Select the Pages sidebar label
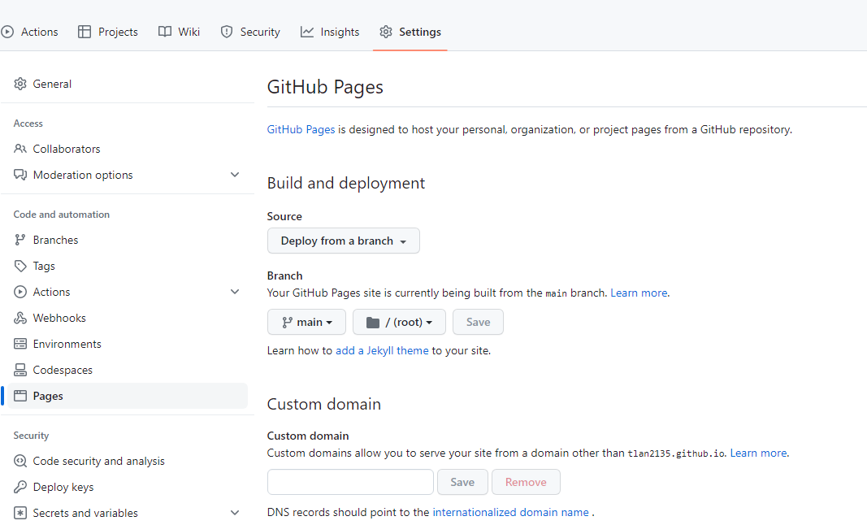The image size is (867, 525). [48, 396]
